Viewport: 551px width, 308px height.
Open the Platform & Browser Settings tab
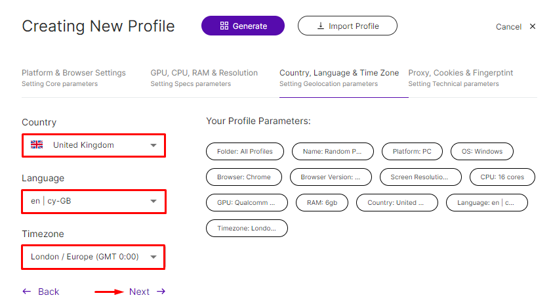(73, 77)
